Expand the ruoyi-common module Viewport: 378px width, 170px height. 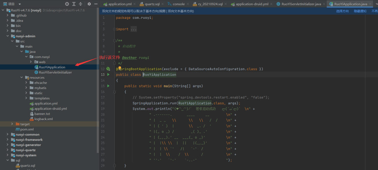click(8, 134)
